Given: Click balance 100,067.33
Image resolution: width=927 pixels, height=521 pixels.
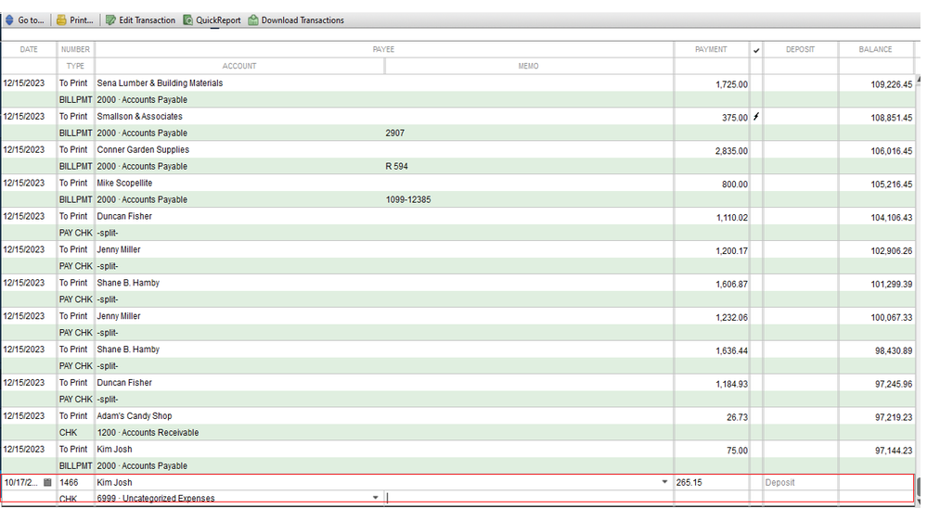Looking at the screenshot, I should (x=891, y=317).
